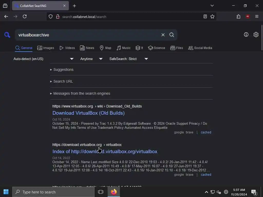Bookmark this page with the star

coord(212,16)
